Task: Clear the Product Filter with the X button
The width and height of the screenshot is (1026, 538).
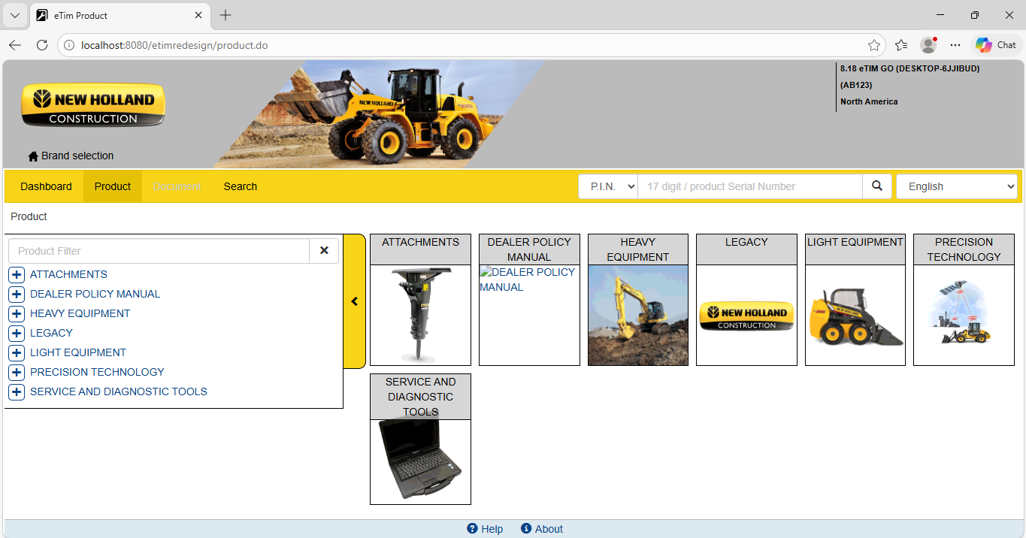Action: click(324, 251)
